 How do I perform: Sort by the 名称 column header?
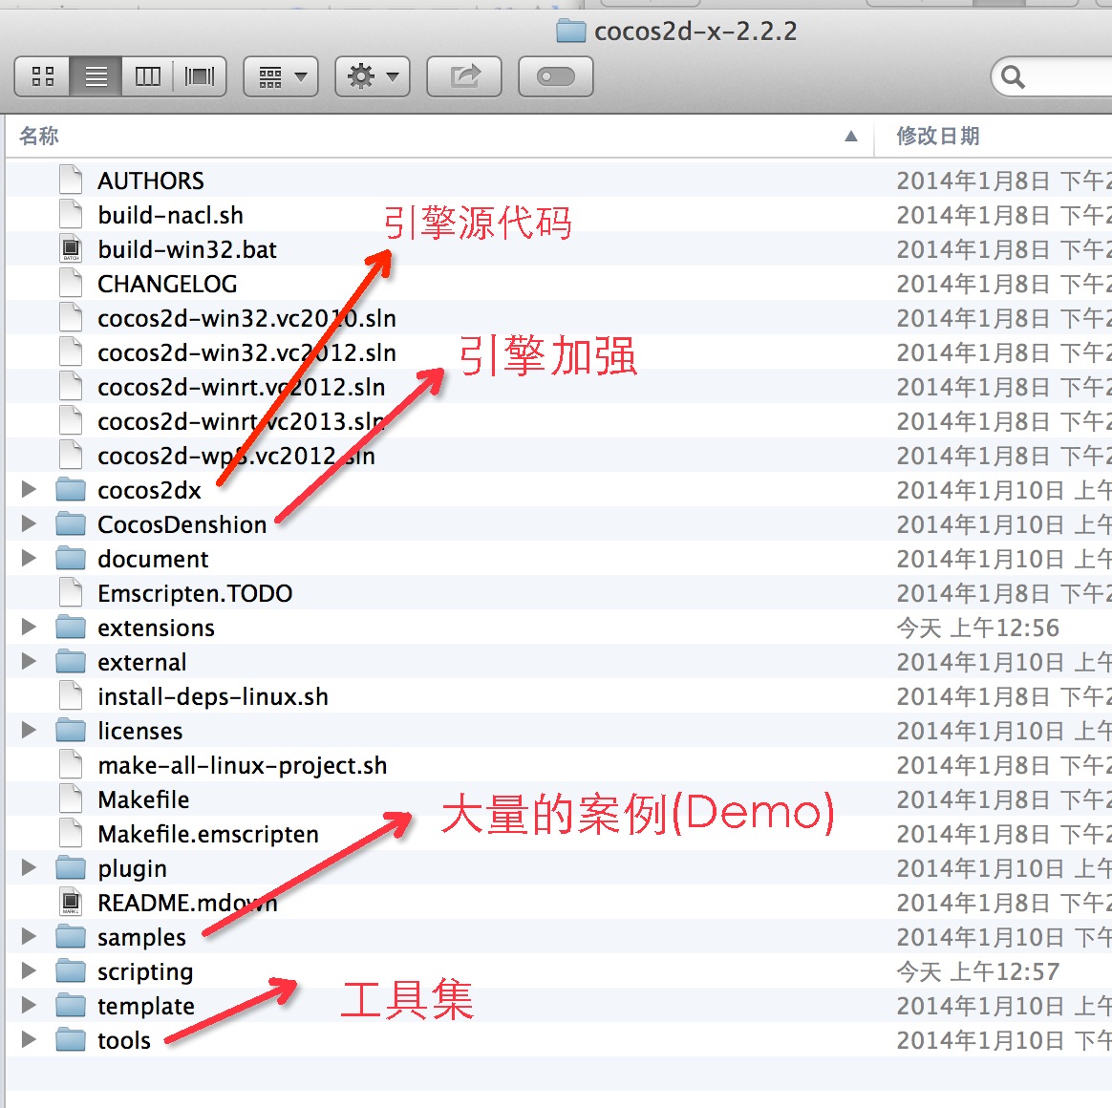tap(39, 136)
